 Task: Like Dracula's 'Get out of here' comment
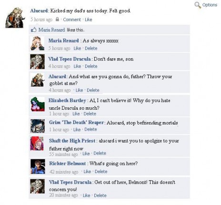[87, 195]
